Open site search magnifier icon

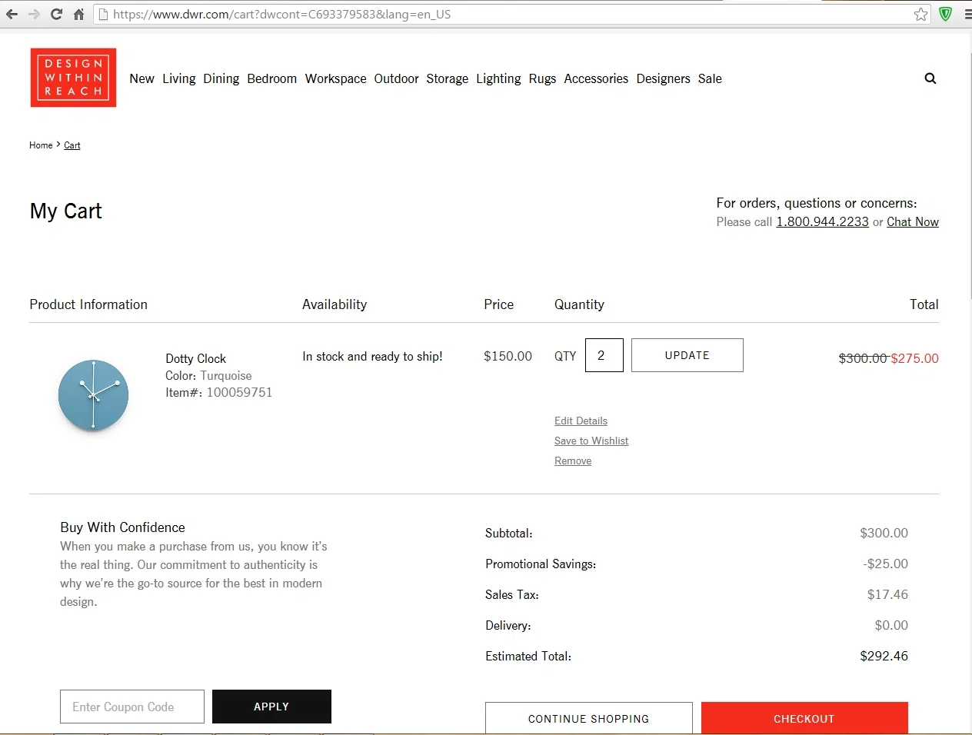(x=930, y=78)
